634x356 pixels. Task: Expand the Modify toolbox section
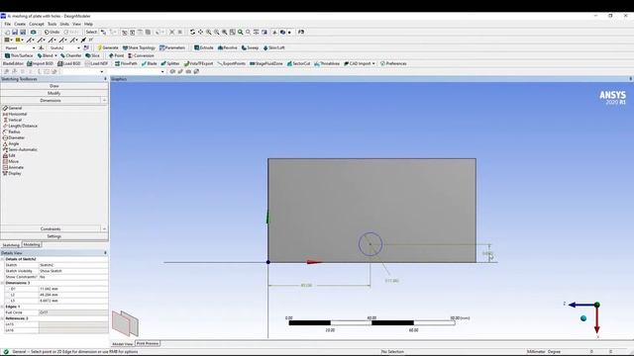(54, 93)
